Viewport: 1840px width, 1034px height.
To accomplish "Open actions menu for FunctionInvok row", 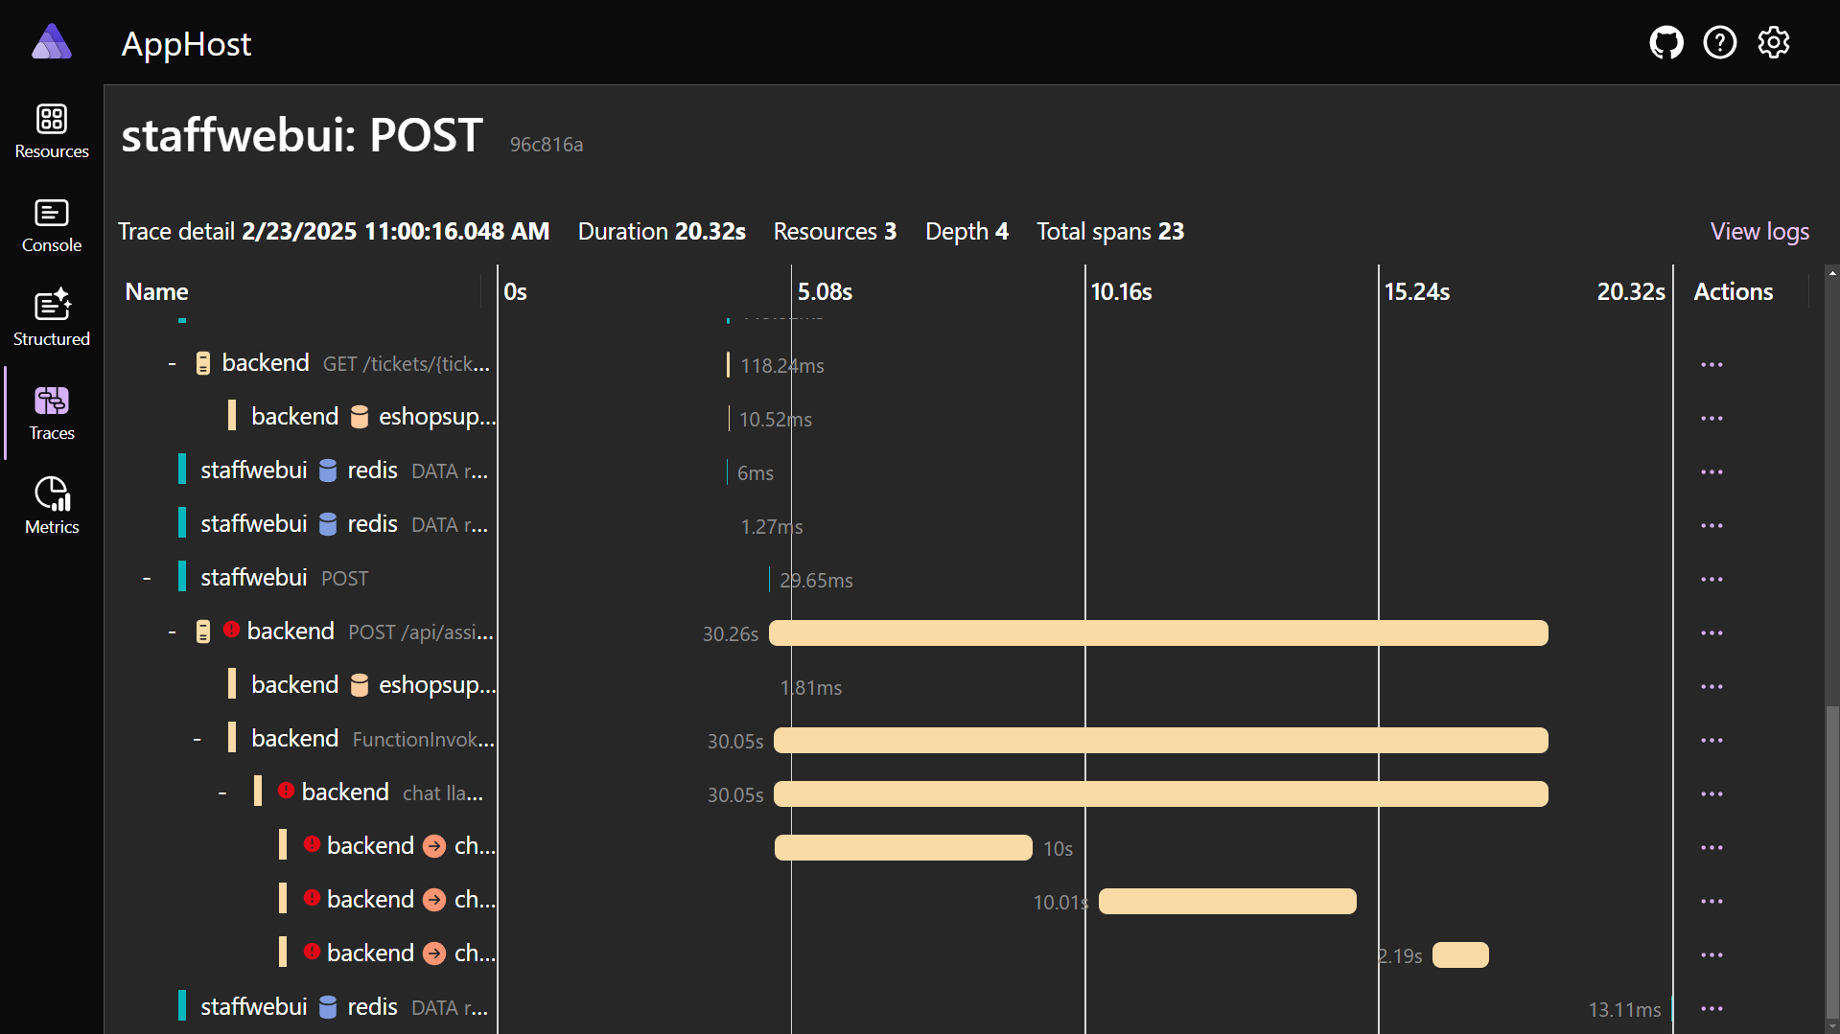I will [1712, 741].
